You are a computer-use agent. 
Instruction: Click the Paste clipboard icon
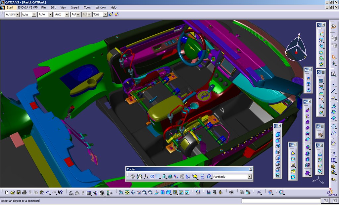point(42,192)
